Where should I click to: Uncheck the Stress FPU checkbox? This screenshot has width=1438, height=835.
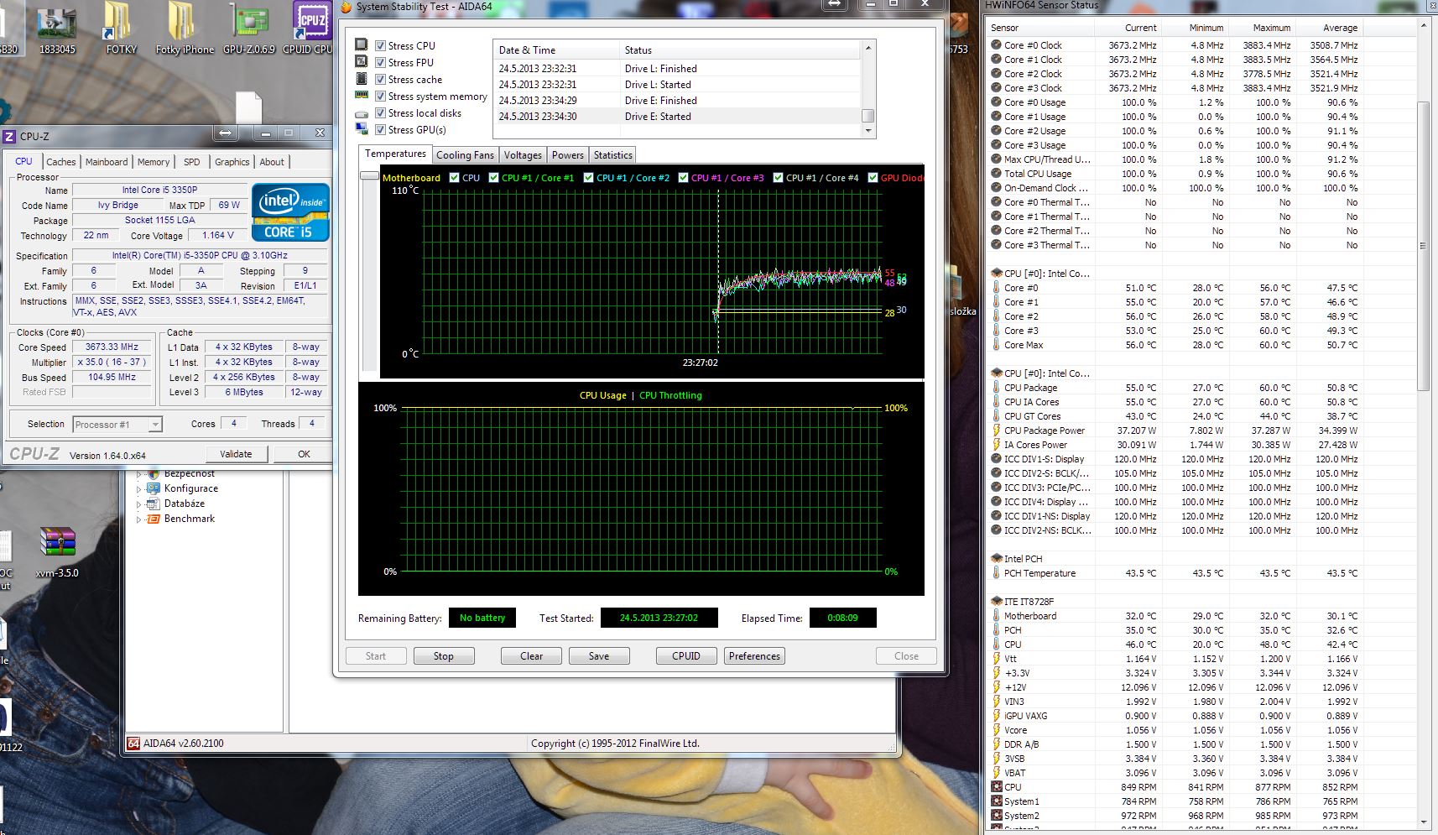(x=380, y=63)
